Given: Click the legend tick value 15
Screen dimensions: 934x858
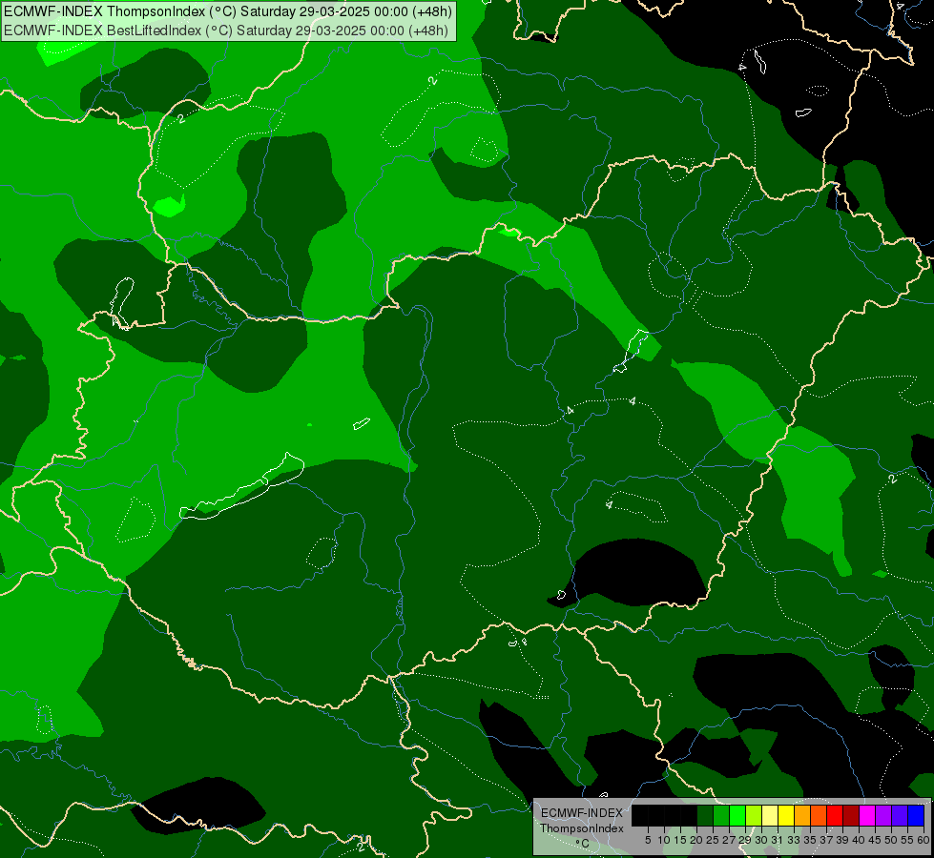Looking at the screenshot, I should [x=681, y=840].
